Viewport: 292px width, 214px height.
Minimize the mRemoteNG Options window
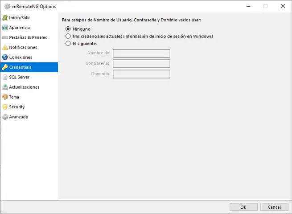coord(248,6)
